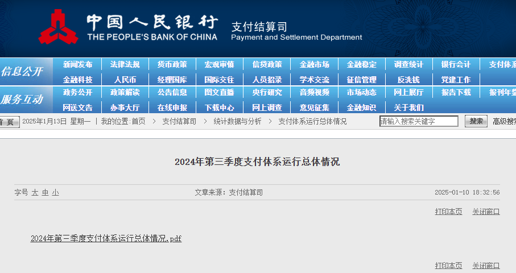Screen dimensions: 516x273
Task: Click the Payment and Settlement Department title
Action: coord(296,37)
